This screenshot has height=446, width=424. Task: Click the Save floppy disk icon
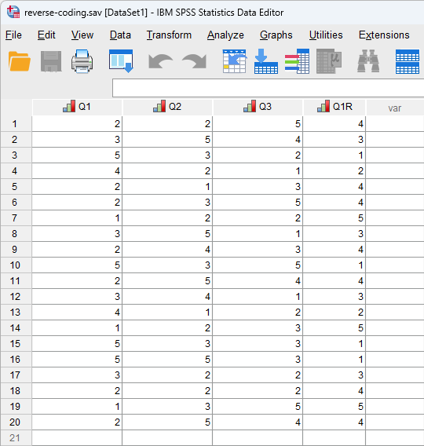(51, 61)
